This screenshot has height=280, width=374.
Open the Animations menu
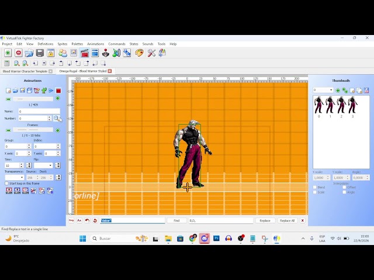(95, 44)
